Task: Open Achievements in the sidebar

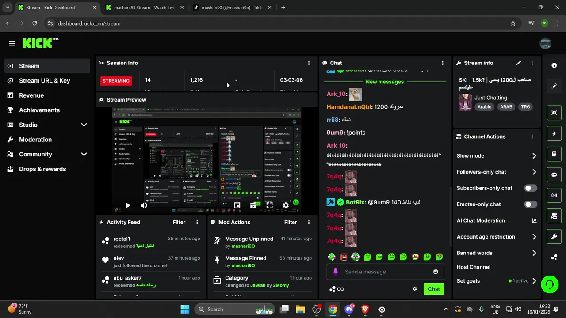Action: tap(47, 110)
